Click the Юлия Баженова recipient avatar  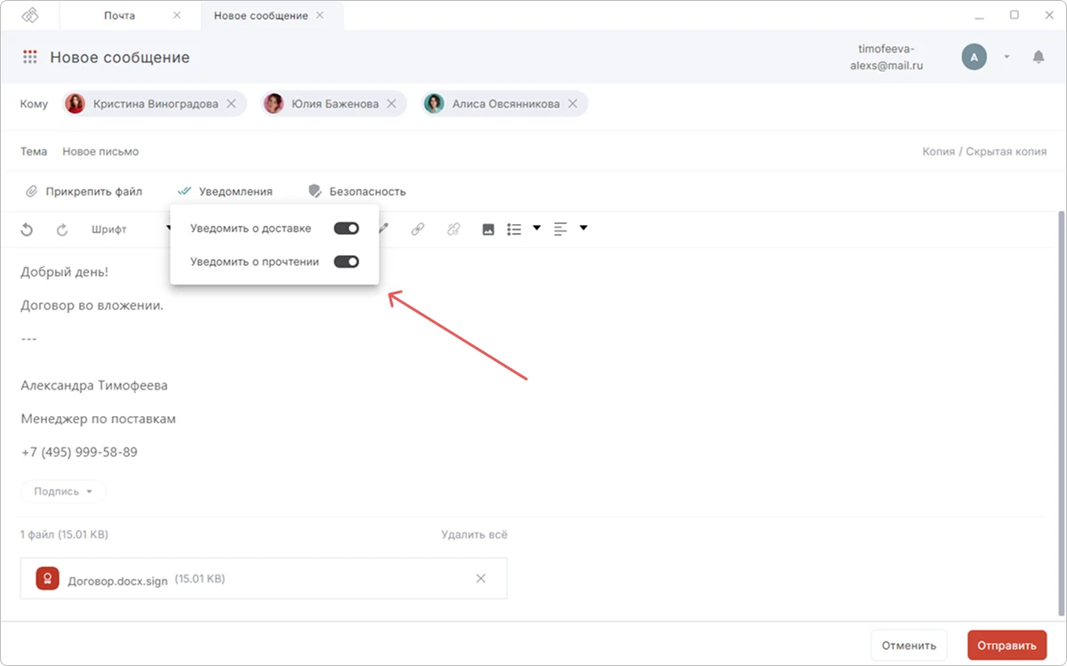274,104
